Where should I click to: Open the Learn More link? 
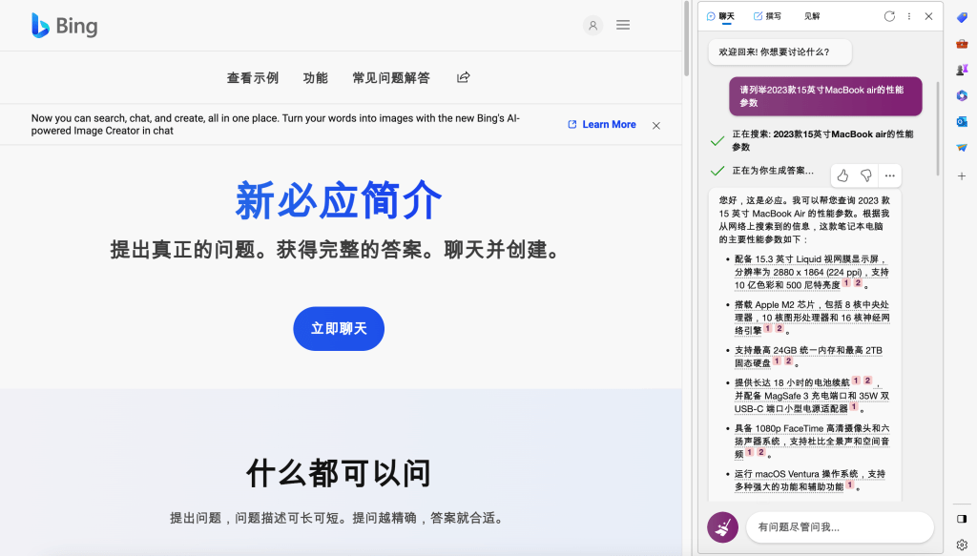point(602,125)
